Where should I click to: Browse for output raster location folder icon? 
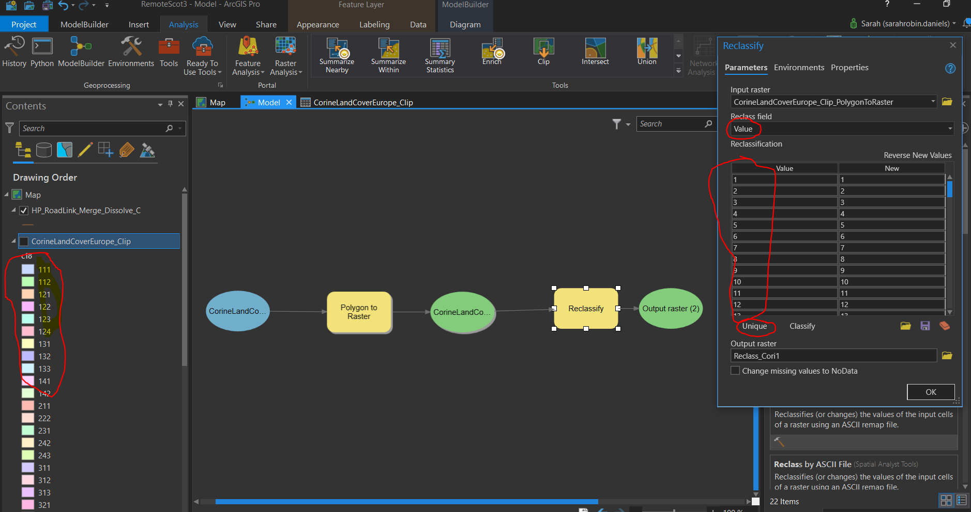point(947,356)
